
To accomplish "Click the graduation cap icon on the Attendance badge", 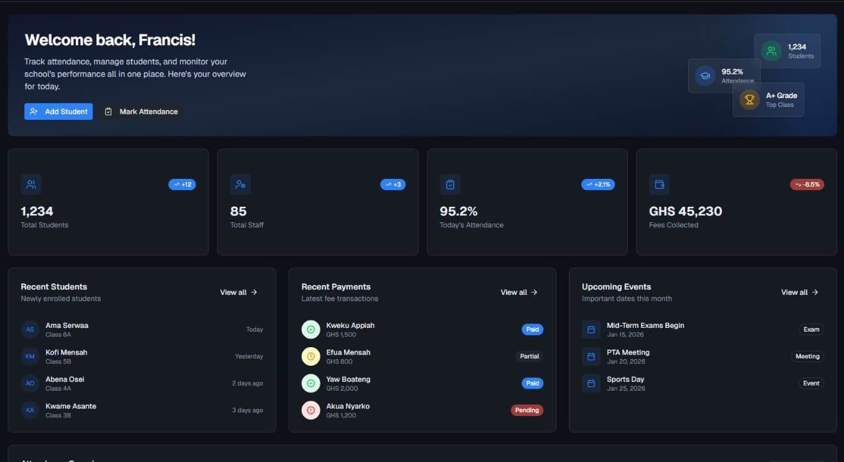I will pyautogui.click(x=705, y=75).
